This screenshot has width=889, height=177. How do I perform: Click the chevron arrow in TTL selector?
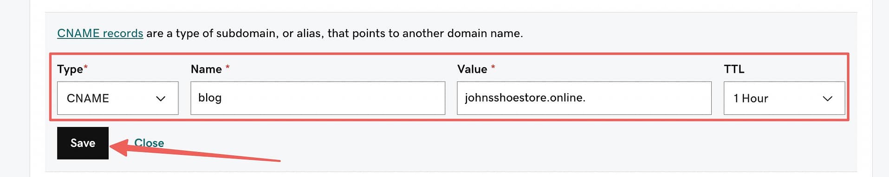tap(827, 99)
